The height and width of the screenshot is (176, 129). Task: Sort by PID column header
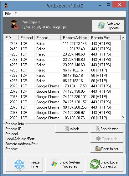(11, 37)
